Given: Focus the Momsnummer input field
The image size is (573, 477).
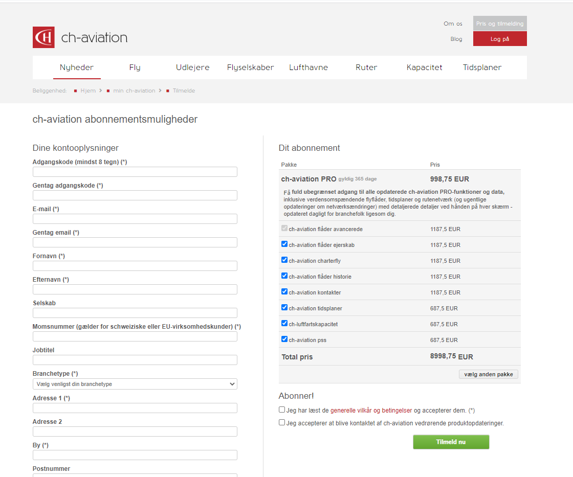Looking at the screenshot, I should pyautogui.click(x=135, y=336).
